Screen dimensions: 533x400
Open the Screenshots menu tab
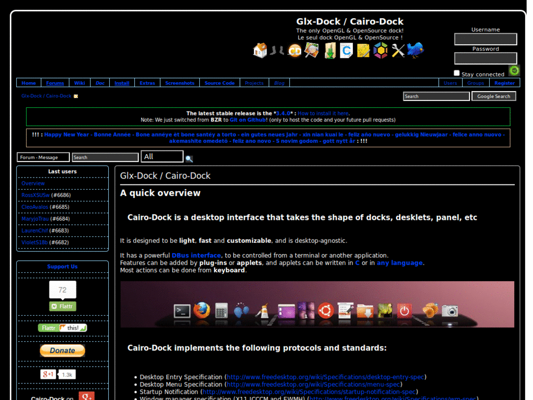(x=180, y=83)
